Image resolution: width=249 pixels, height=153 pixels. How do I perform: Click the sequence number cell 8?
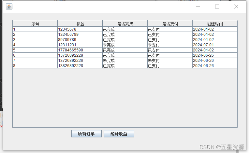click(x=35, y=66)
